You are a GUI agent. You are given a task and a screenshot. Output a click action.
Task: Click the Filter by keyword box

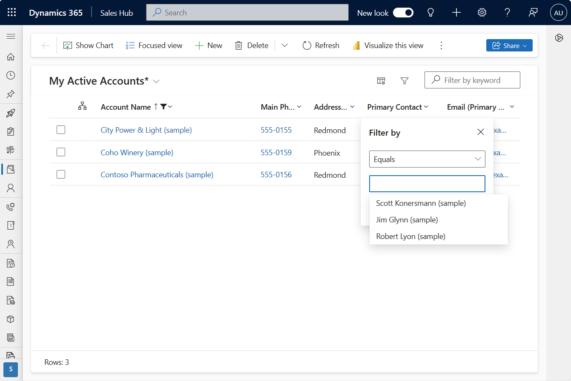472,80
